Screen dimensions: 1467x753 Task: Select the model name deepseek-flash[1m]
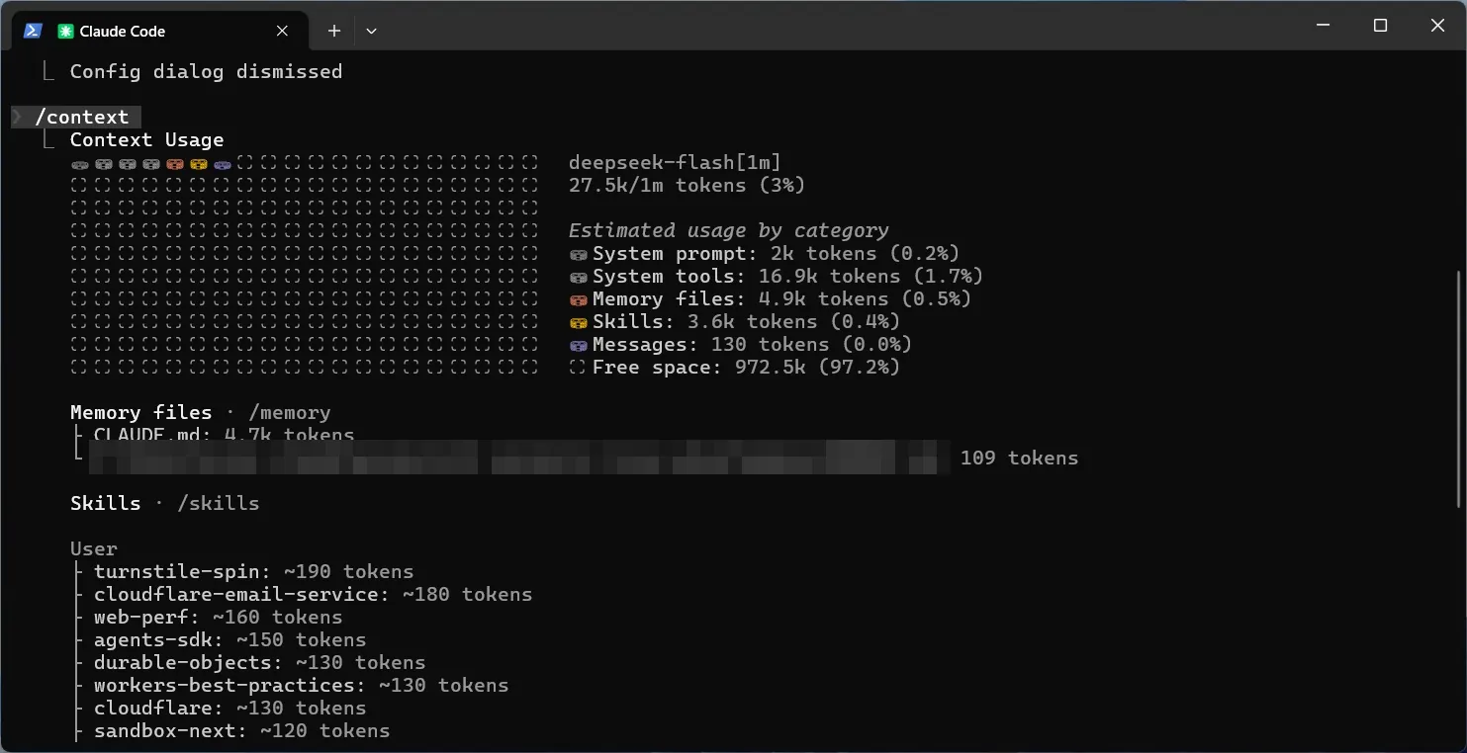coord(675,162)
